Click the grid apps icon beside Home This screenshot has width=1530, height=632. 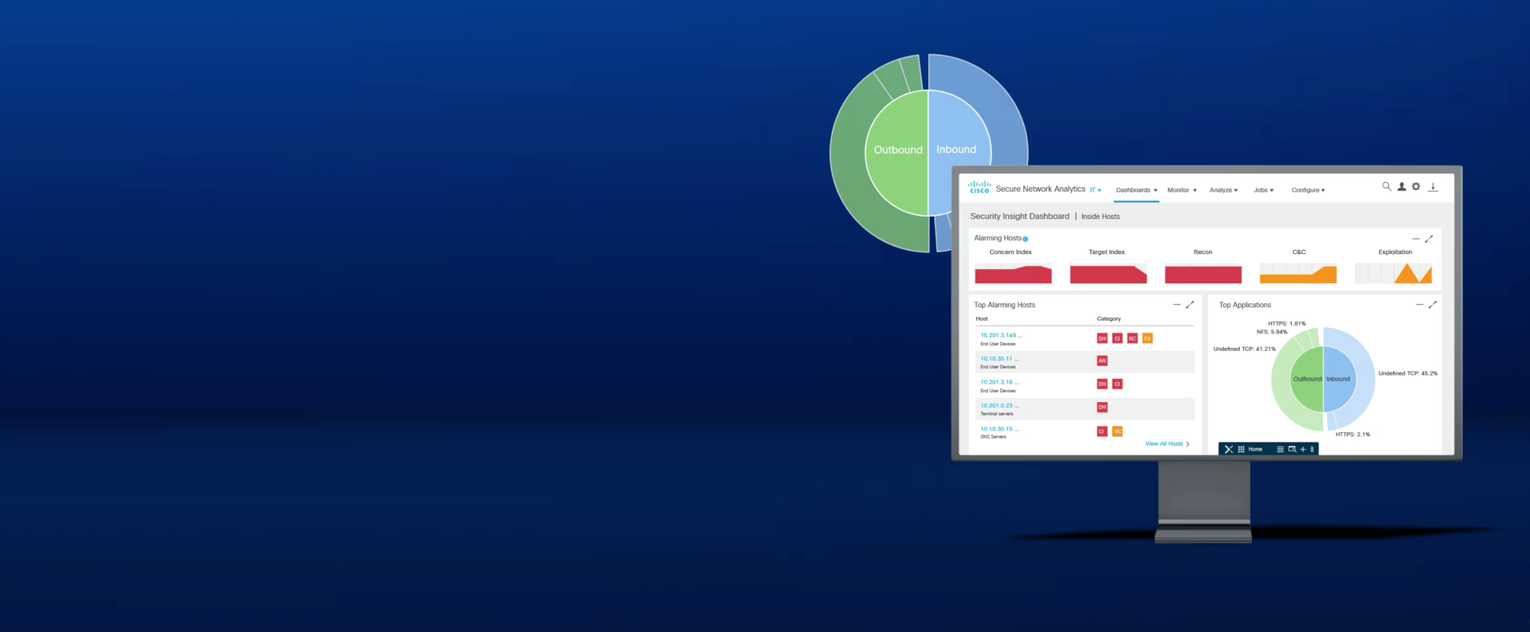coord(1241,450)
